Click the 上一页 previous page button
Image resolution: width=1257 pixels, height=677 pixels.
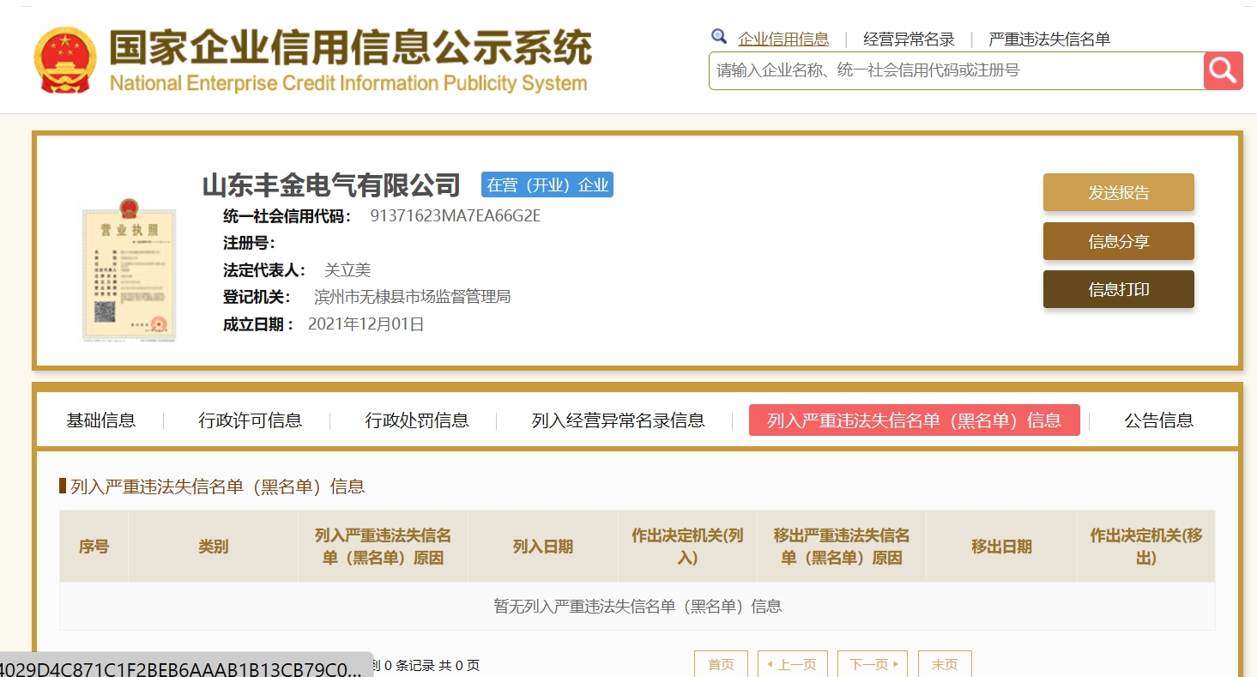point(792,664)
